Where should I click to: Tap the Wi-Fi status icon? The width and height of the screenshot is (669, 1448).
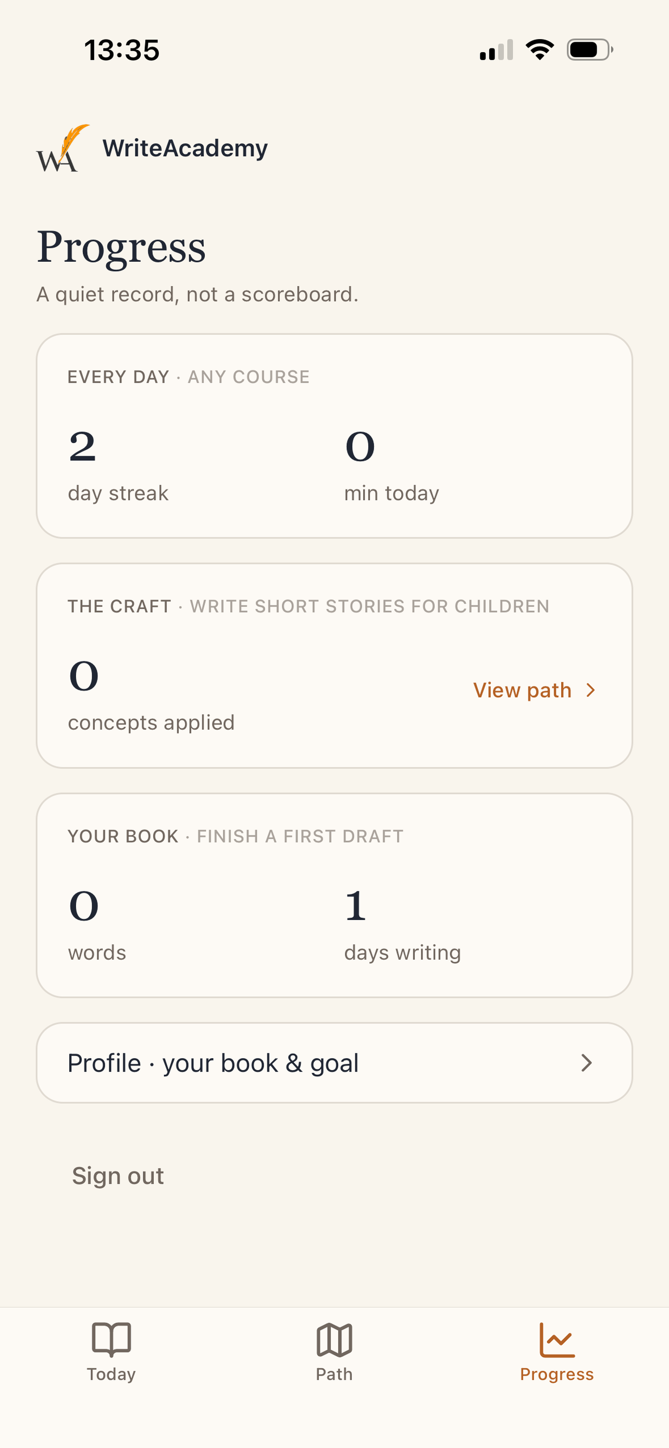click(x=540, y=50)
